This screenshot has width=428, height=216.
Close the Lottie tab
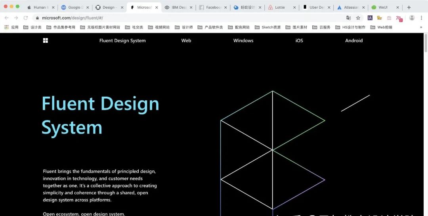click(294, 8)
